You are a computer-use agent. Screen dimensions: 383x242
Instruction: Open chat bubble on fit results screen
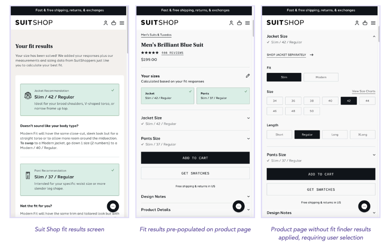point(113,206)
